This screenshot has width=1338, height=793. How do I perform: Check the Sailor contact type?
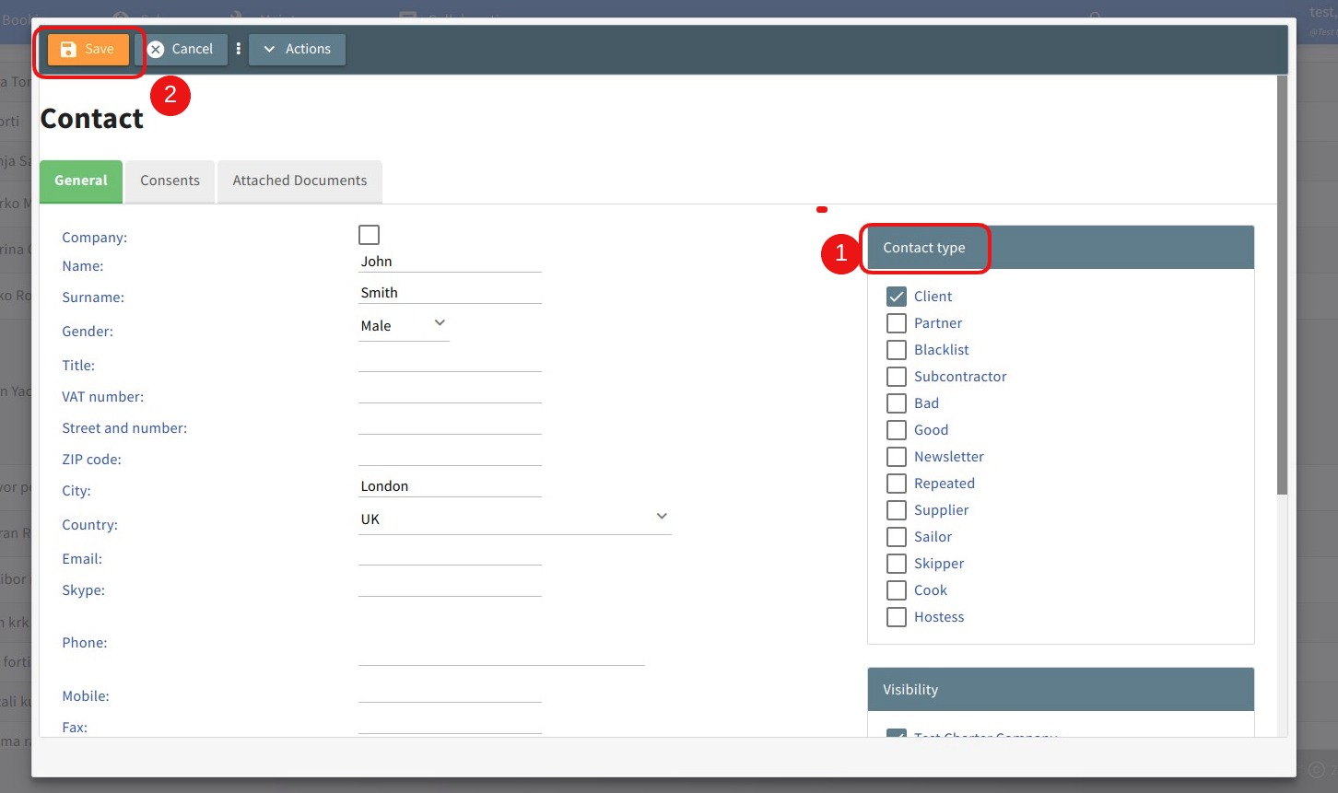click(897, 537)
